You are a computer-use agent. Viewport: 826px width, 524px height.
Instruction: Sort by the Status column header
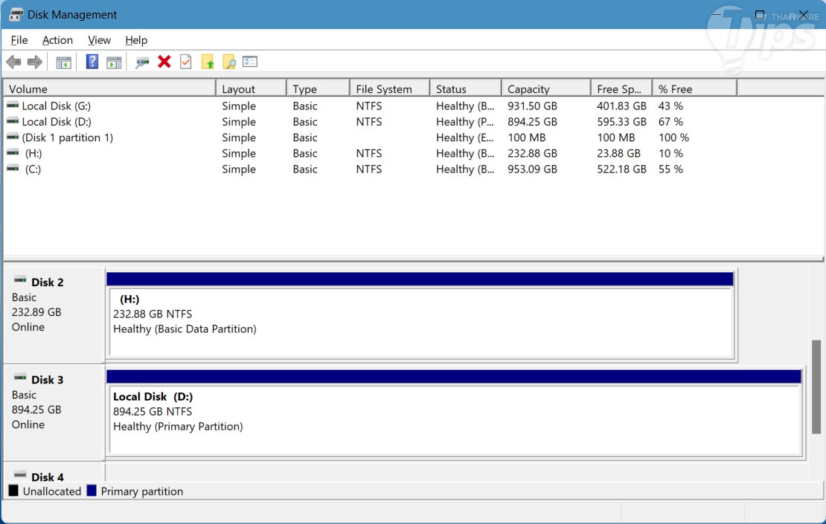466,88
